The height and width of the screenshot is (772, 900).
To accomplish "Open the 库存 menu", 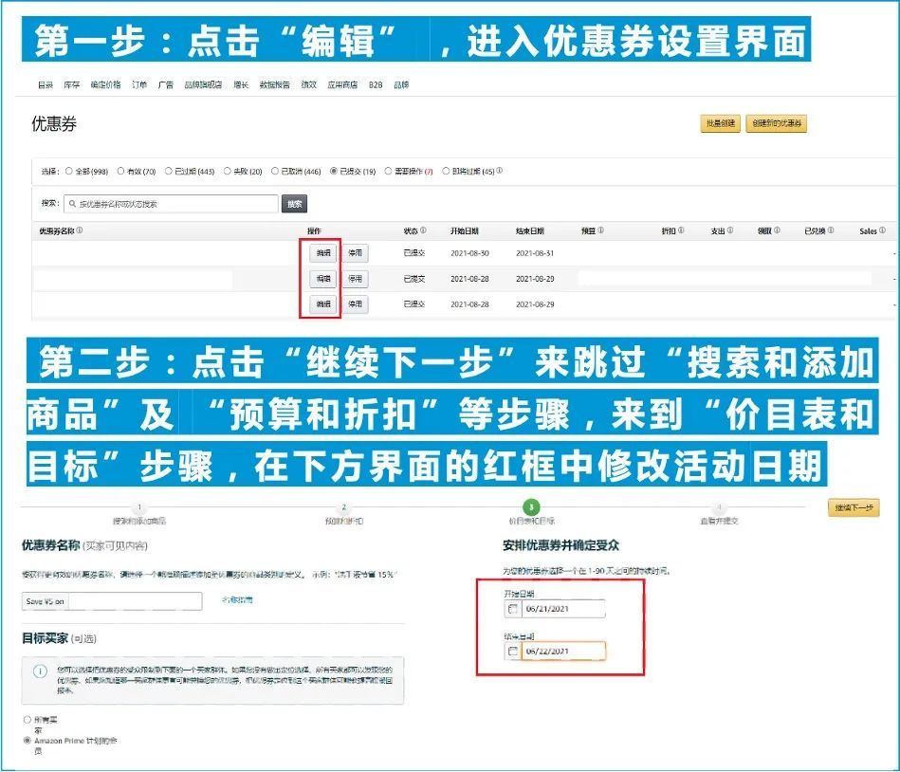I will coord(72,85).
